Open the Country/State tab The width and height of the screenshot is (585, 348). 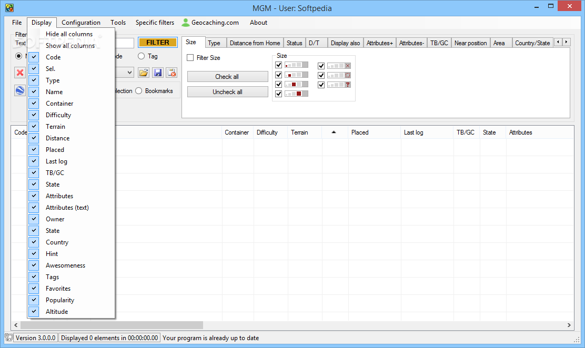point(532,43)
